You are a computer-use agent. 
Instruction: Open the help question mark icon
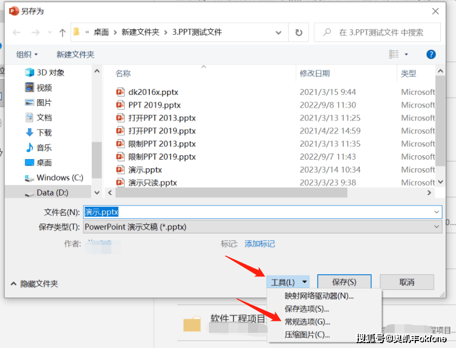(430, 54)
